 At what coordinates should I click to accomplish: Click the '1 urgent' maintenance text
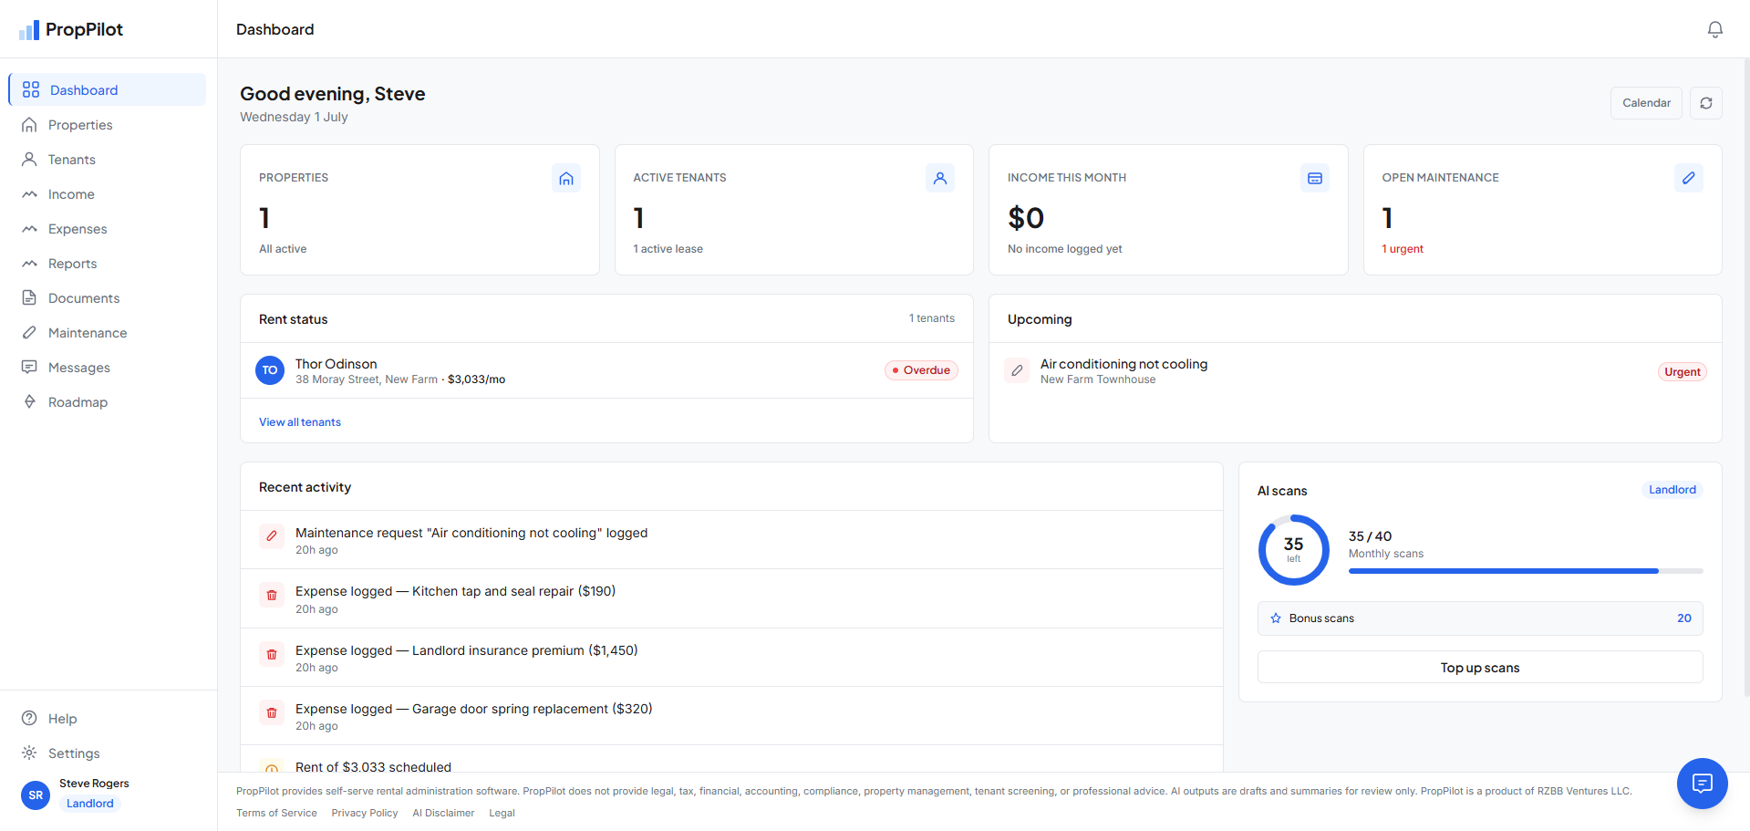1403,249
